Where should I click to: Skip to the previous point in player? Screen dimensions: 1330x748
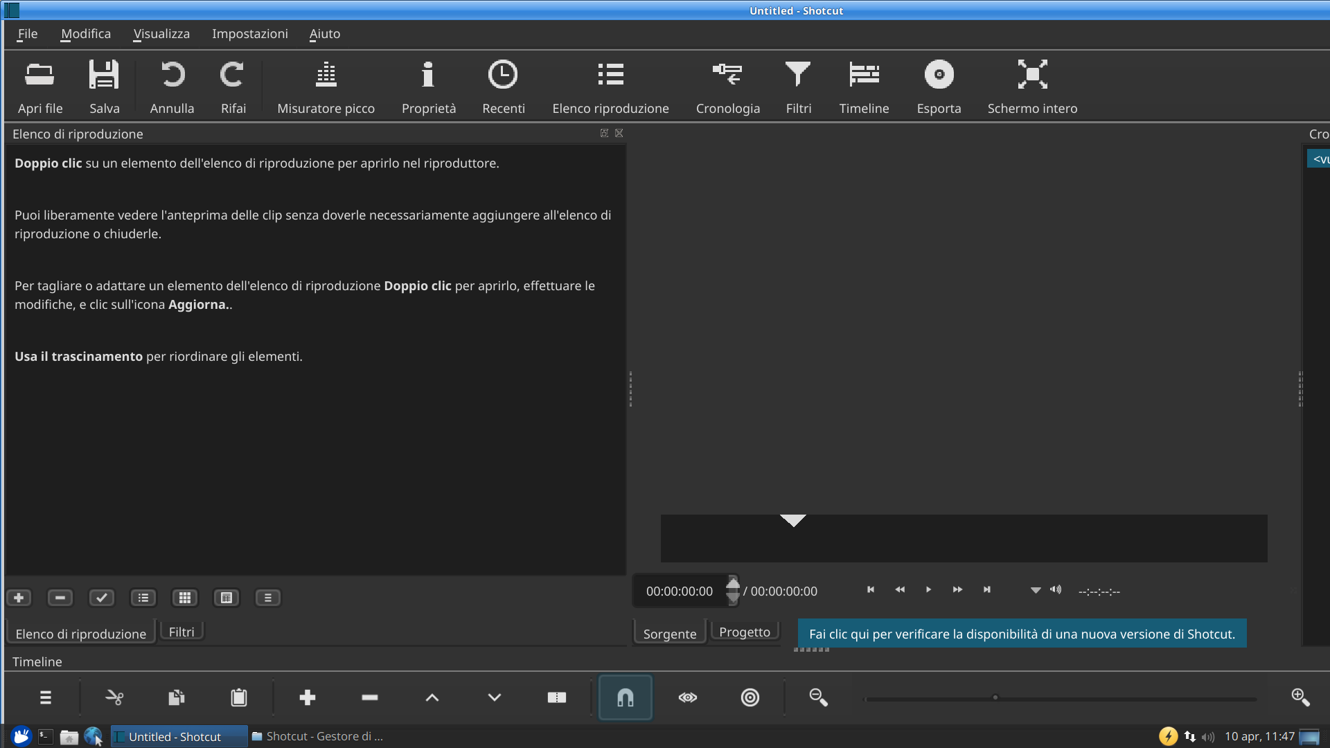pos(871,589)
